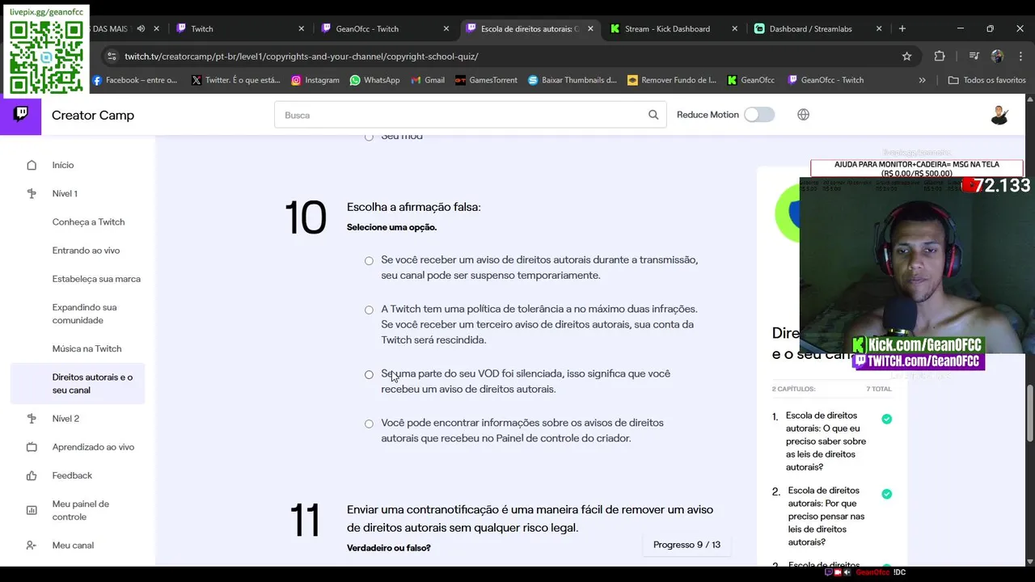The height and width of the screenshot is (582, 1035).
Task: Bookmark this page with the star icon
Action: [x=906, y=57]
